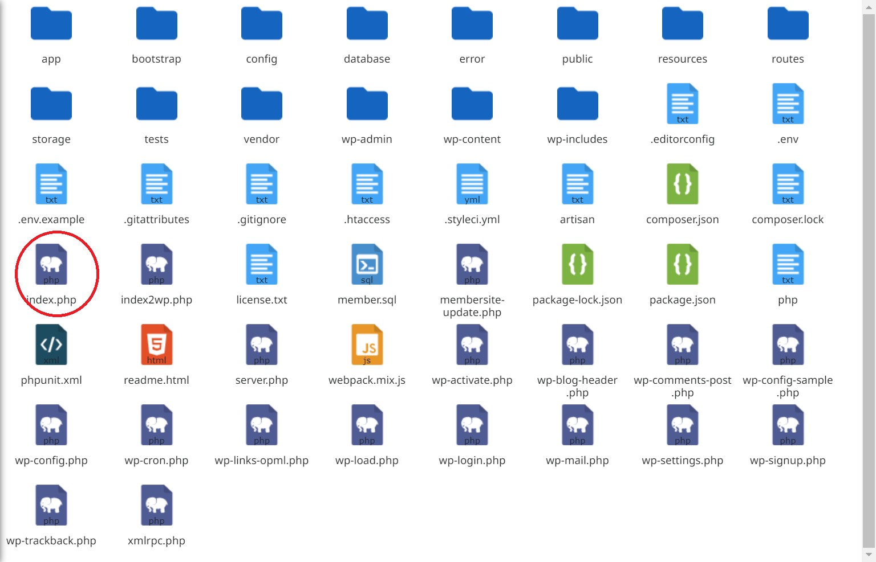876x562 pixels.
Task: Select the tests folder
Action: tap(156, 104)
